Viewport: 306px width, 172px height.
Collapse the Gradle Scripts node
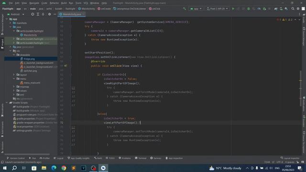point(7,103)
